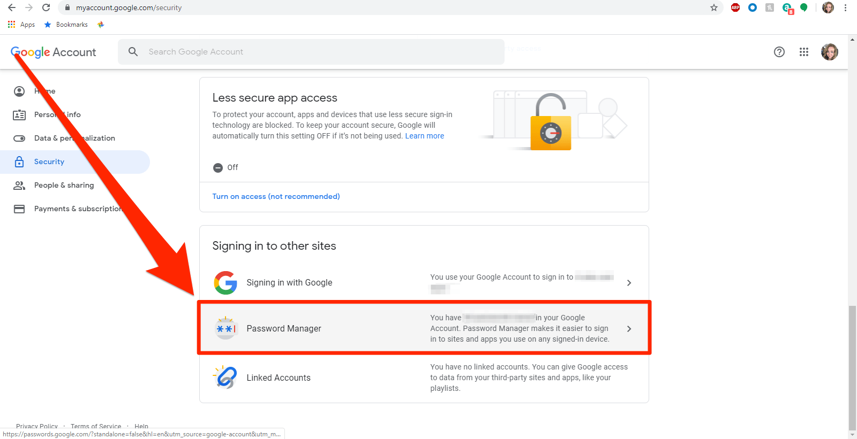This screenshot has width=857, height=439.
Task: Expand the Password Manager chevron arrow
Action: 629,329
